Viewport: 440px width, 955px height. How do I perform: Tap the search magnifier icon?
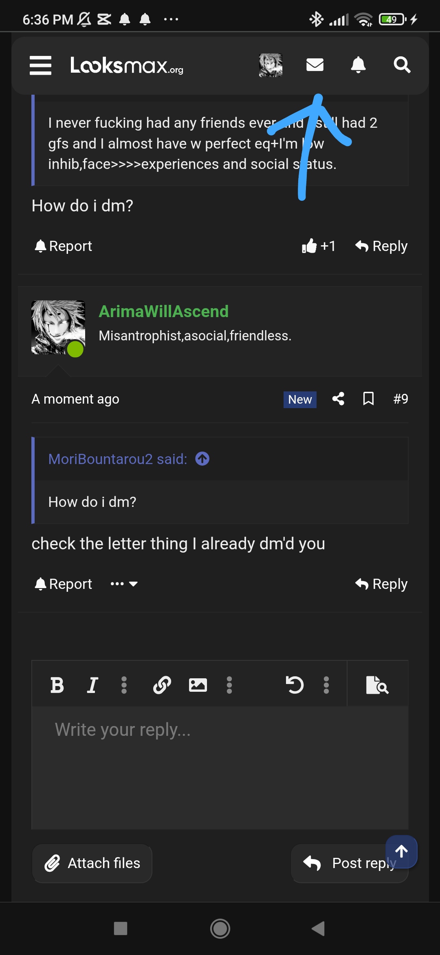[402, 64]
